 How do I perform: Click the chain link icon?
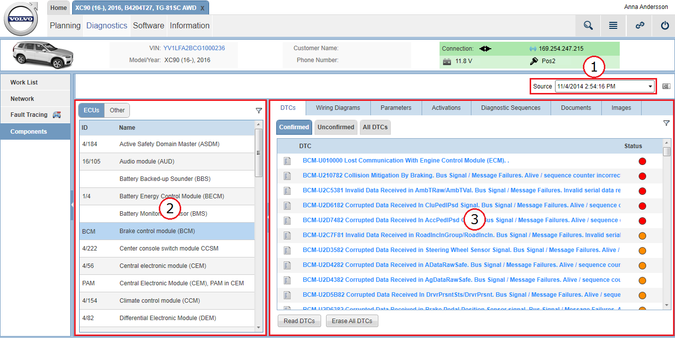[640, 26]
